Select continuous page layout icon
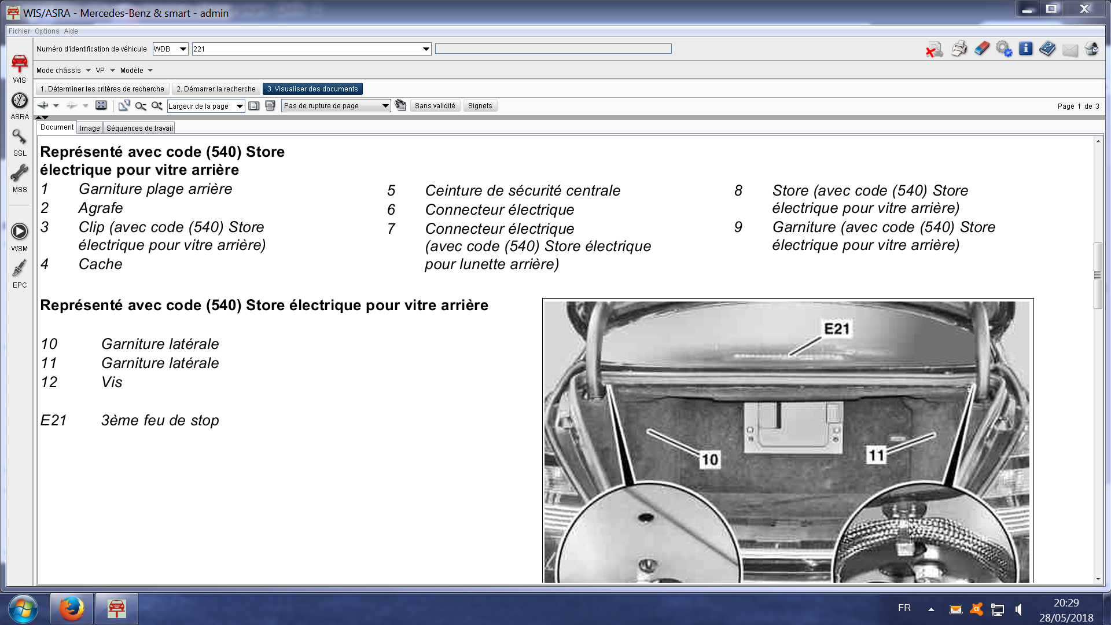 coord(270,106)
